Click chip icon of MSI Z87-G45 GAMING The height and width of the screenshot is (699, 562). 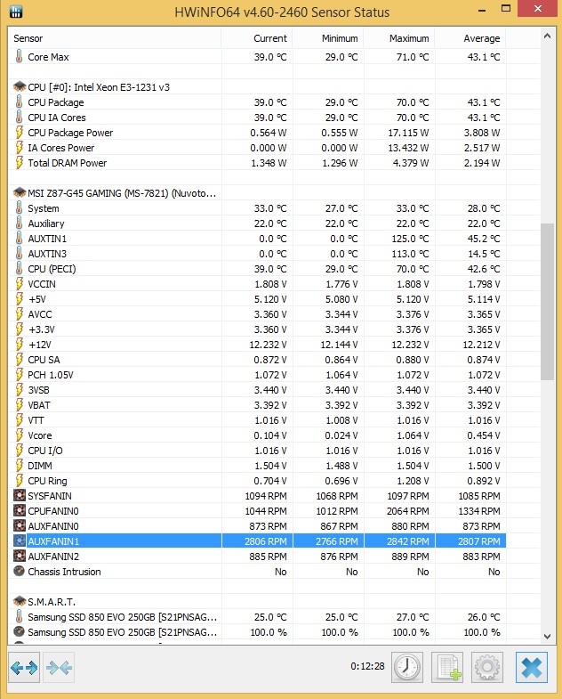pyautogui.click(x=20, y=193)
